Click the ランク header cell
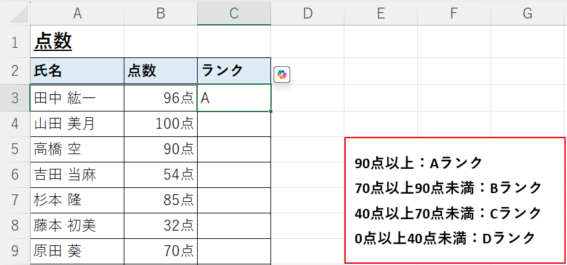This screenshot has width=567, height=265. (234, 71)
